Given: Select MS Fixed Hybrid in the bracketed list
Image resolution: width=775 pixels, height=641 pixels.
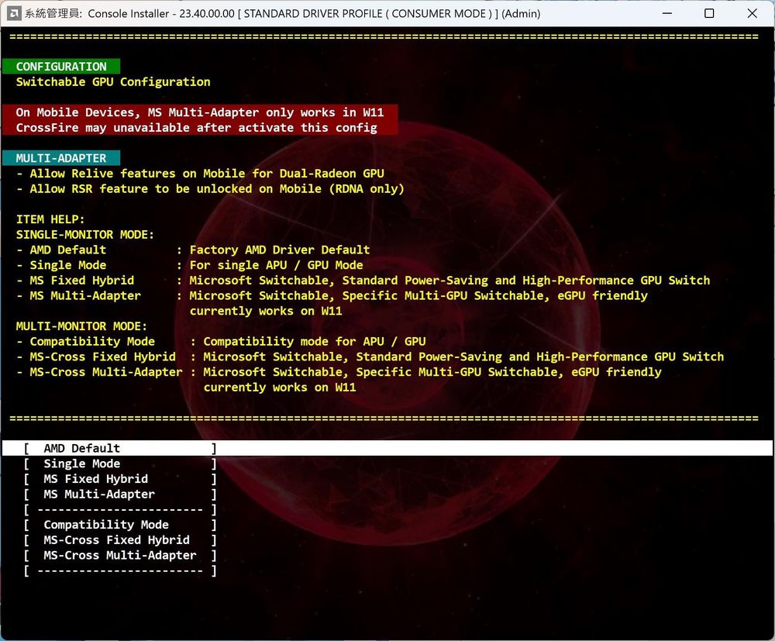Looking at the screenshot, I should click(95, 479).
